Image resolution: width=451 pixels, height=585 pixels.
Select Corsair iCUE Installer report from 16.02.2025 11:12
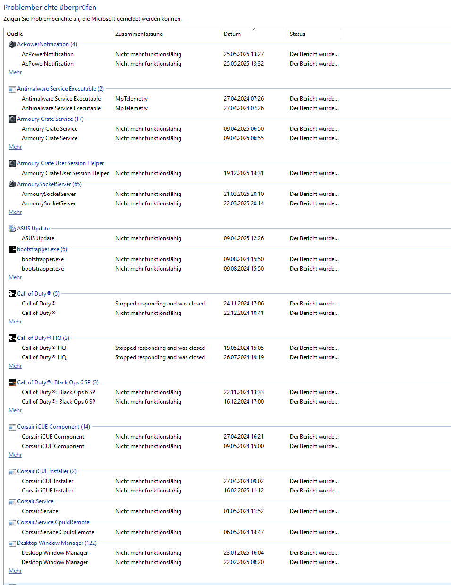pyautogui.click(x=180, y=491)
